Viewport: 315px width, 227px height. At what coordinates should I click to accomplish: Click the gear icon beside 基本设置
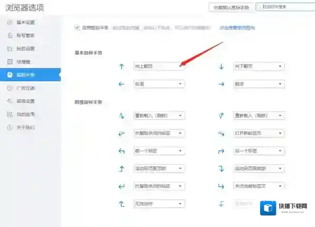coord(10,22)
